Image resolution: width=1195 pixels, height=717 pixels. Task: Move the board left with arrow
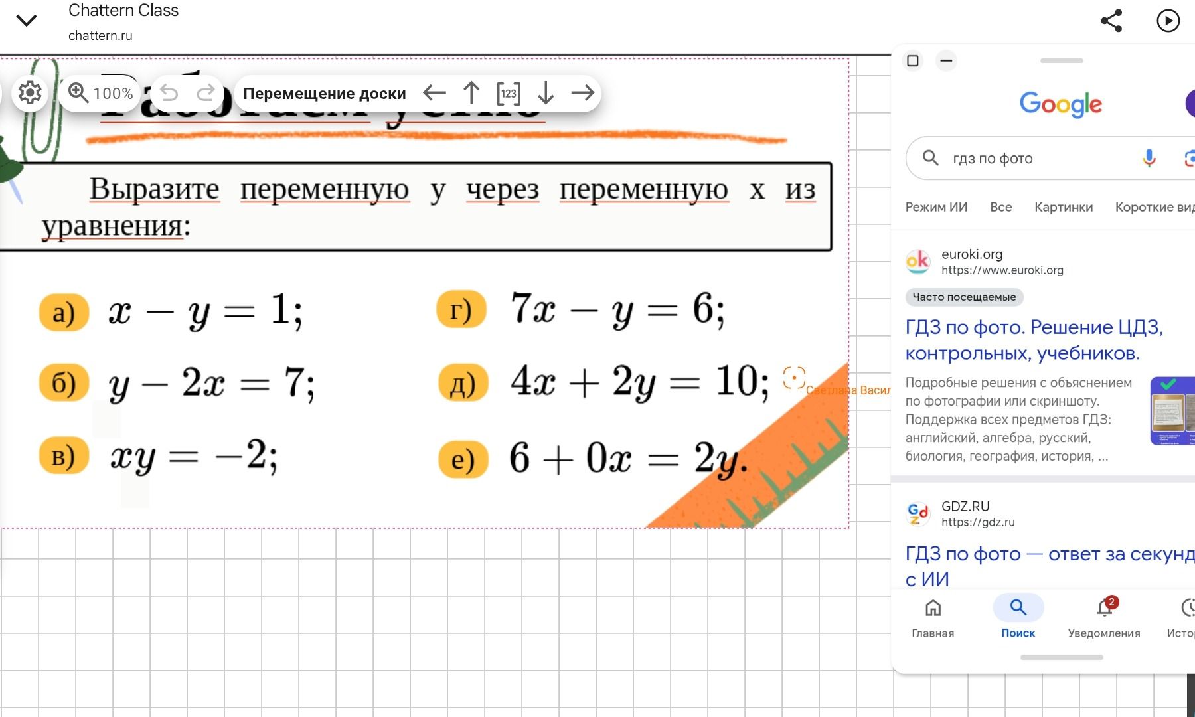pyautogui.click(x=434, y=93)
